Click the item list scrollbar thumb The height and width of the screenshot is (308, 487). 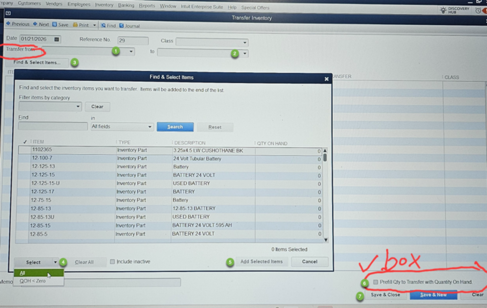pyautogui.click(x=325, y=157)
